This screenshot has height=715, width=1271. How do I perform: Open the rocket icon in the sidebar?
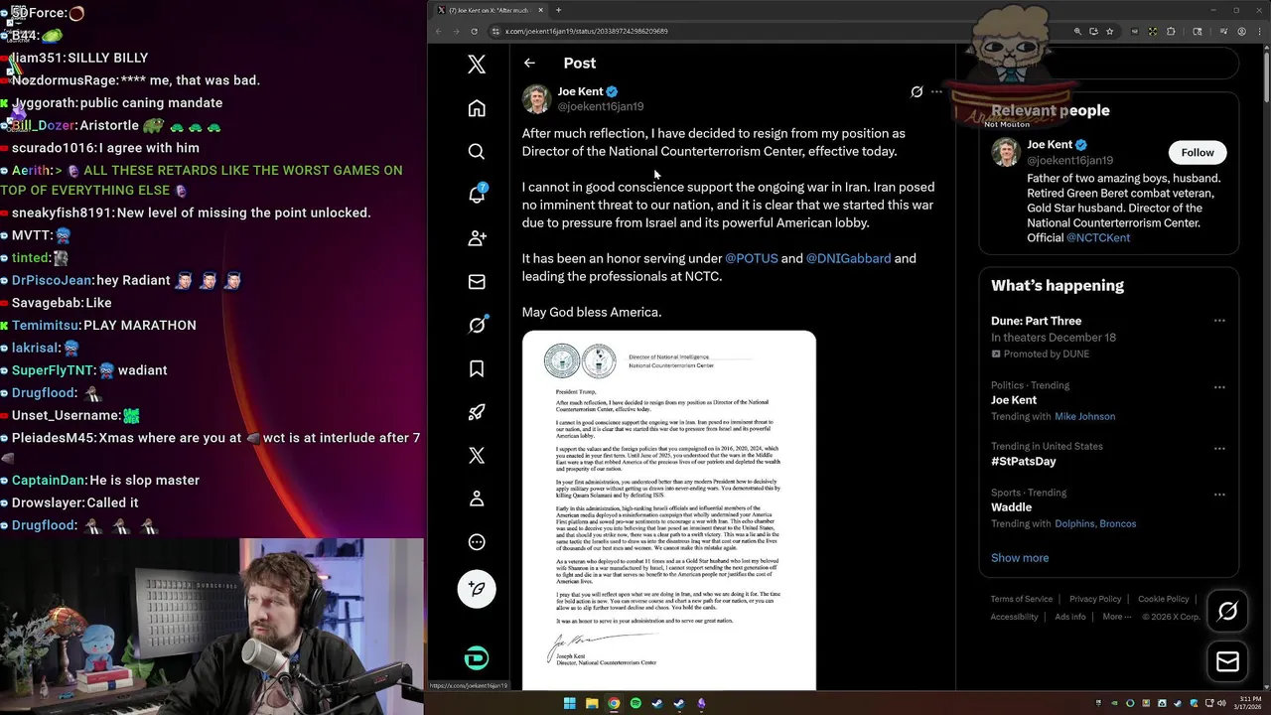click(x=477, y=411)
